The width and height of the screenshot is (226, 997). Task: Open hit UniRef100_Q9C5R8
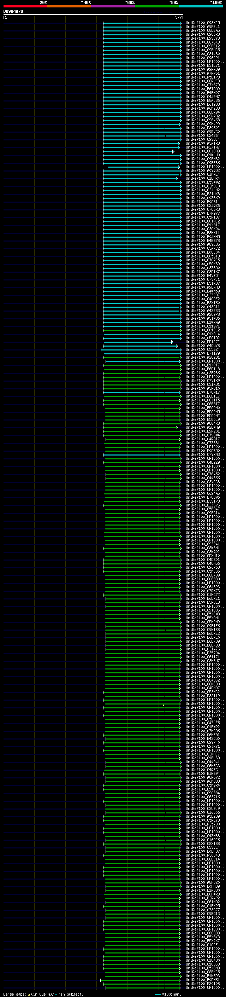coord(203,34)
